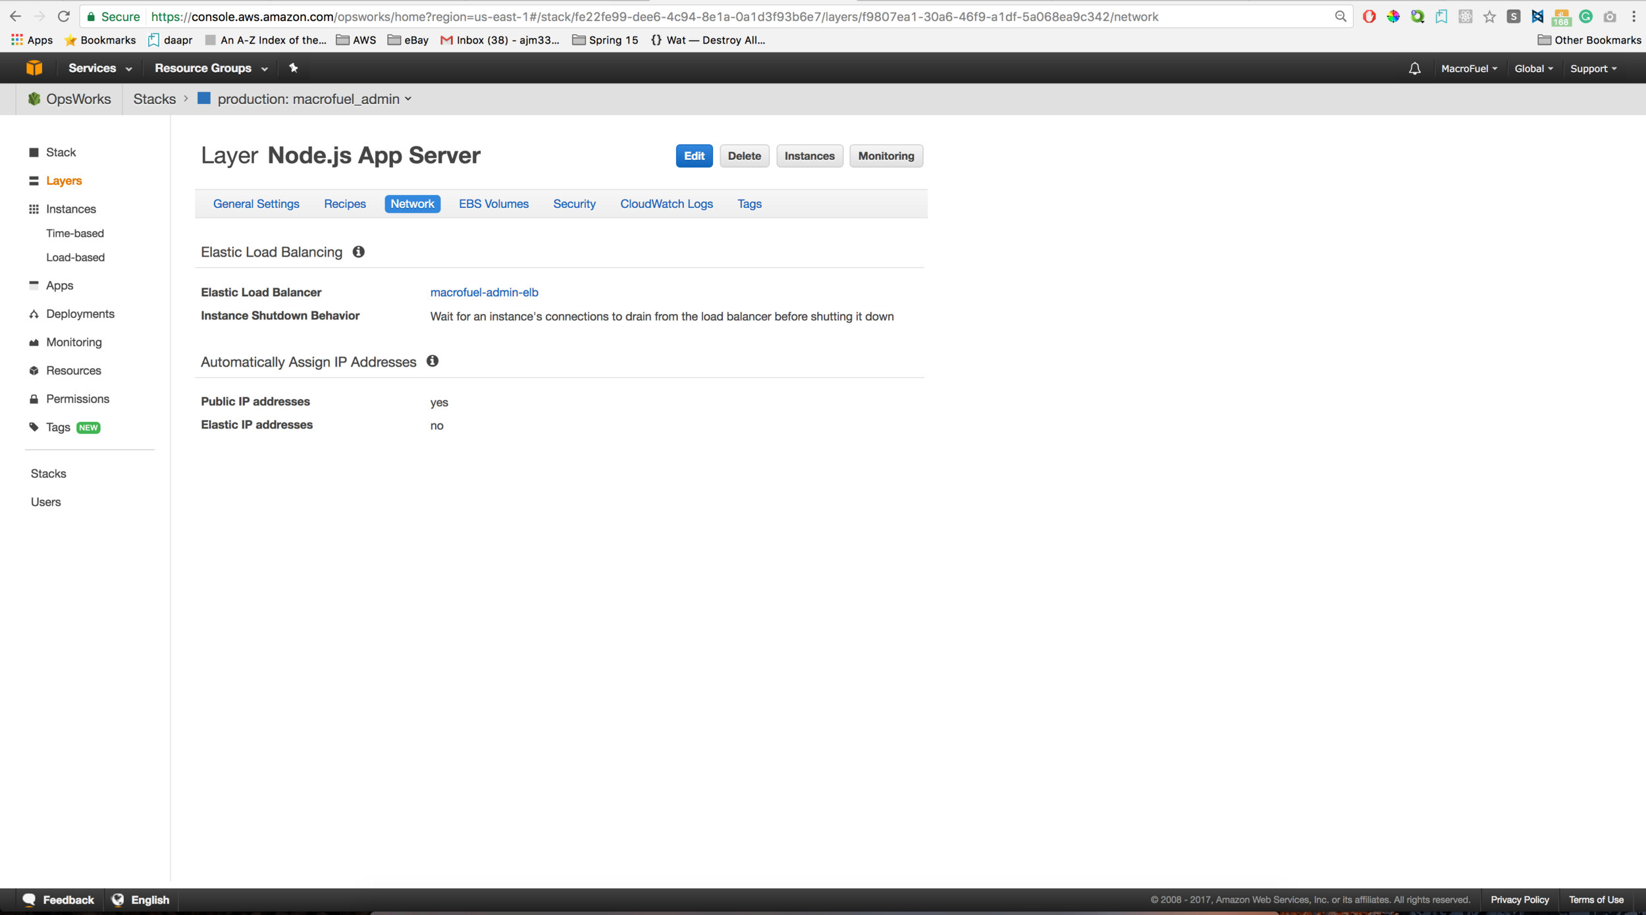
Task: Click the Instances button near title
Action: tap(809, 156)
